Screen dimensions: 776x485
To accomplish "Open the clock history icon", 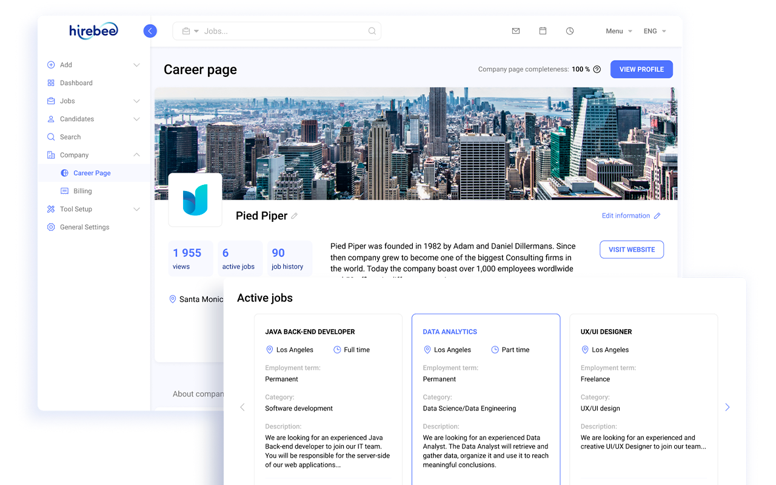I will pyautogui.click(x=570, y=30).
